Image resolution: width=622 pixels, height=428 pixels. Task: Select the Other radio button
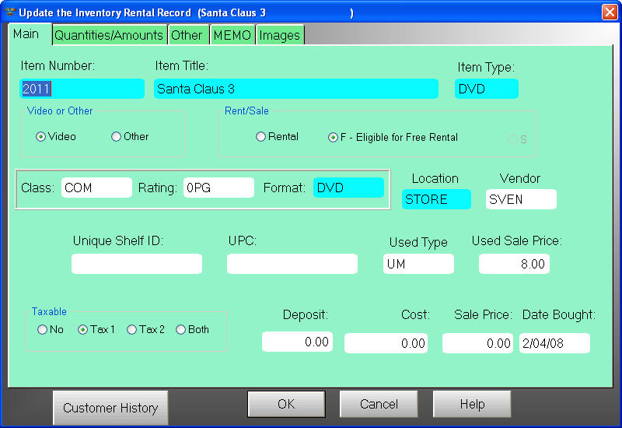(x=117, y=137)
